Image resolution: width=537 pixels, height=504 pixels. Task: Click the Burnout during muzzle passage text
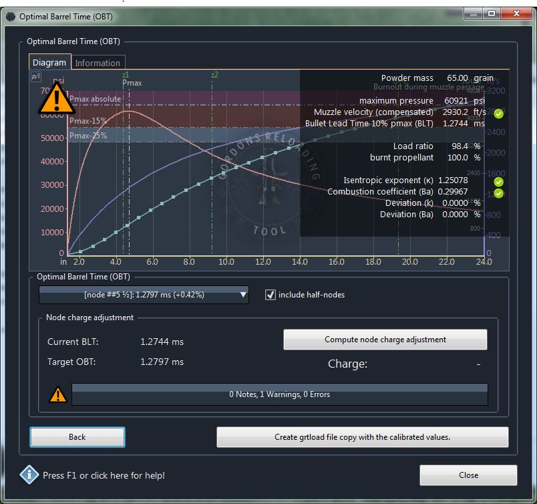pyautogui.click(x=429, y=87)
